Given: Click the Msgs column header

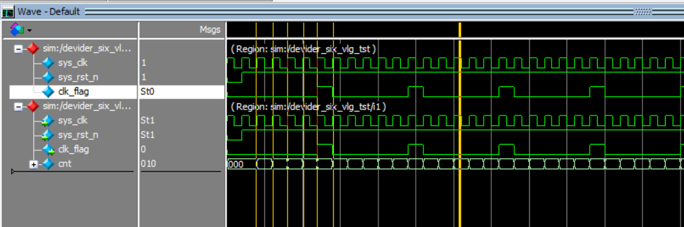Looking at the screenshot, I should (210, 30).
